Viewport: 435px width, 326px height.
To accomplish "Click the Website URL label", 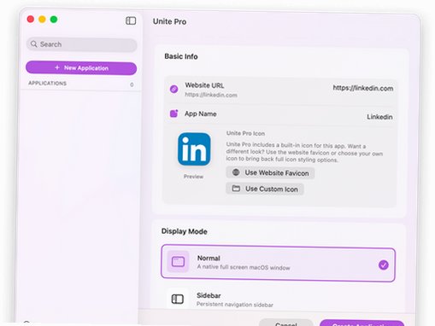I will pos(204,85).
